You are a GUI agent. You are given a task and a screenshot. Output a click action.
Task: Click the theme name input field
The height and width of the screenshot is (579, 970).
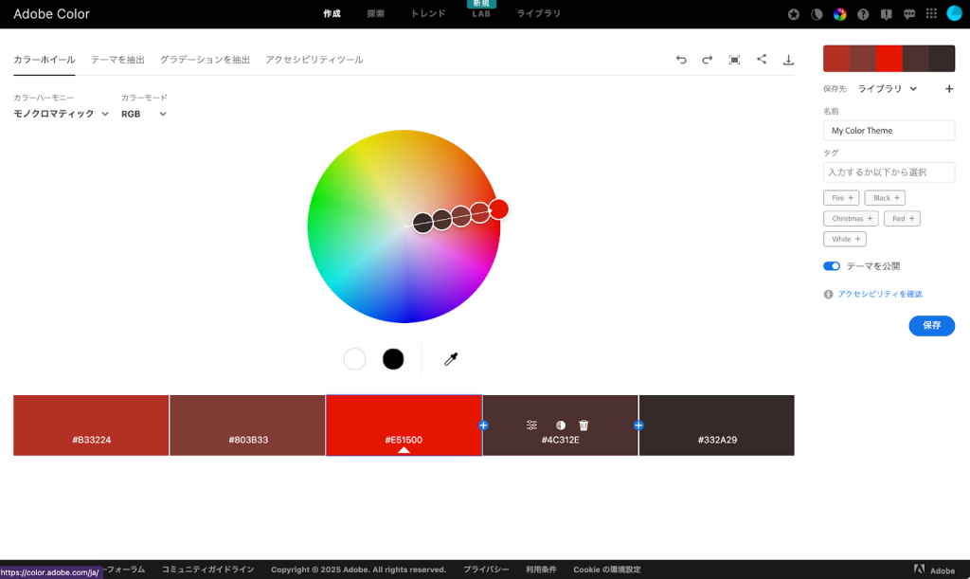(889, 131)
